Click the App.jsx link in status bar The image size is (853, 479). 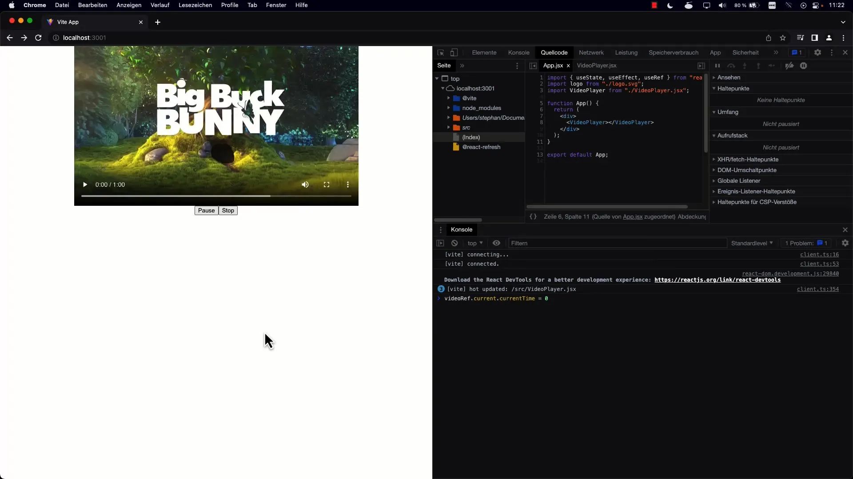[633, 216]
